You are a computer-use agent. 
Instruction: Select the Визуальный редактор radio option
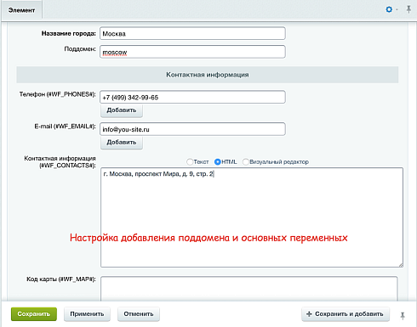(x=246, y=162)
